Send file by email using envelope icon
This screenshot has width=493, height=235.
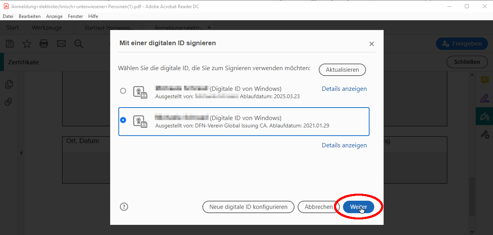click(x=61, y=44)
